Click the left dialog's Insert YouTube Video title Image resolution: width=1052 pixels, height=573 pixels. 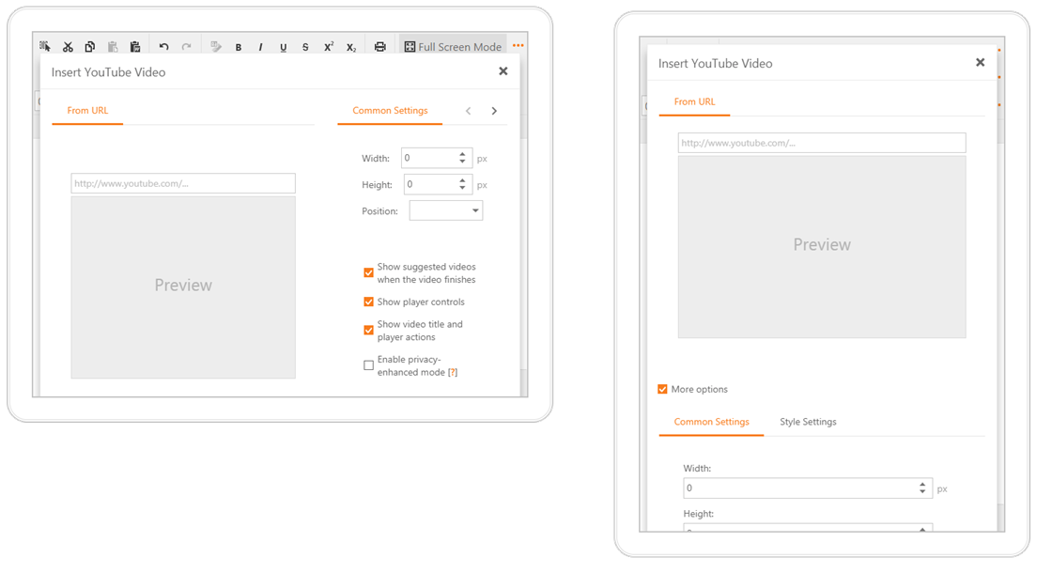pyautogui.click(x=109, y=72)
